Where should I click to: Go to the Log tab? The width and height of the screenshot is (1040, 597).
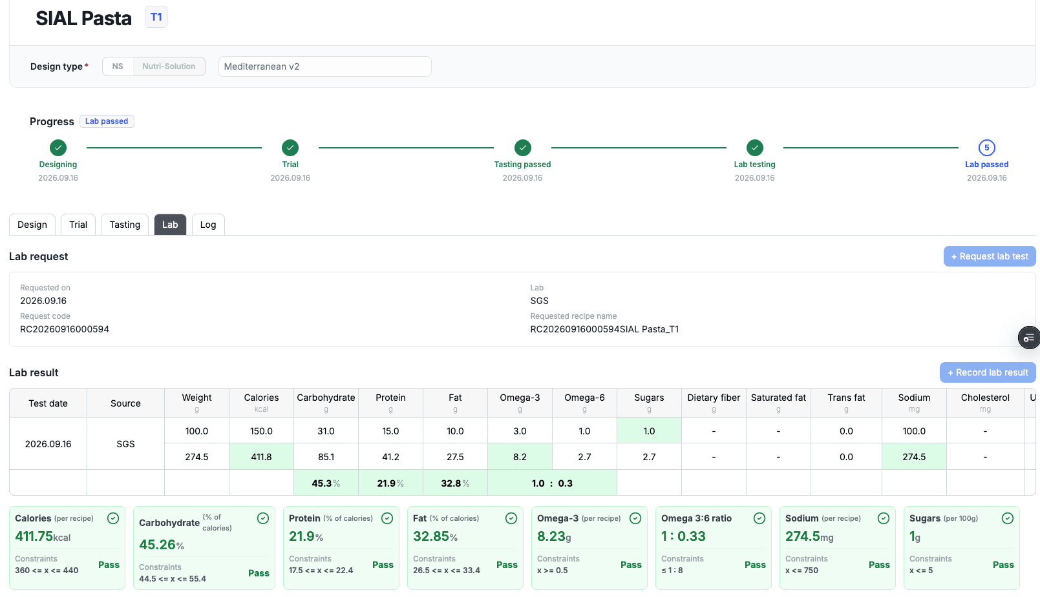pyautogui.click(x=208, y=225)
